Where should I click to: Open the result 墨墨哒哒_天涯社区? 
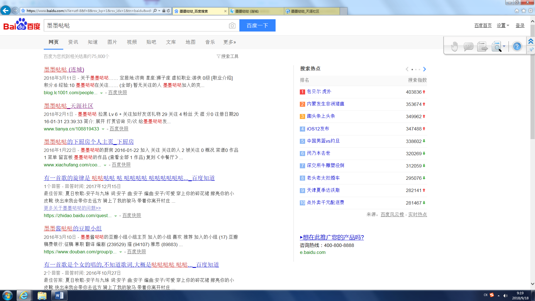[69, 106]
